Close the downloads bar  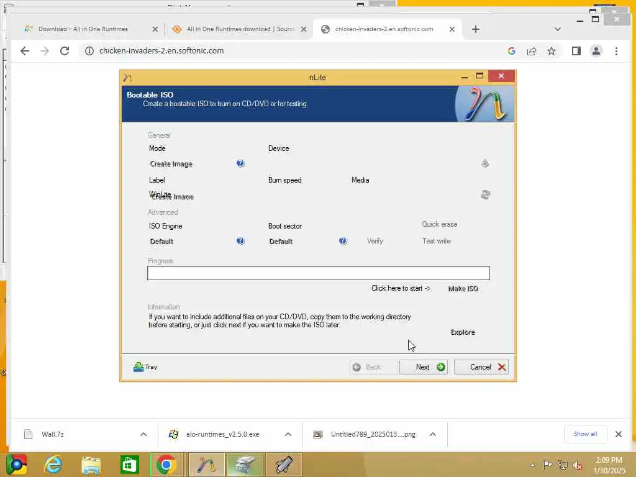(618, 434)
